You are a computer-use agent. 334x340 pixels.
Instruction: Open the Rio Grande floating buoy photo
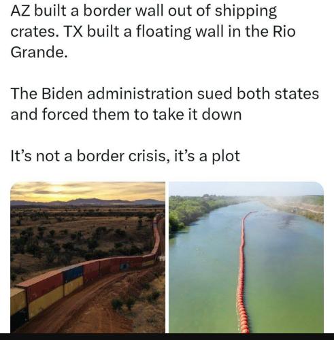246,257
